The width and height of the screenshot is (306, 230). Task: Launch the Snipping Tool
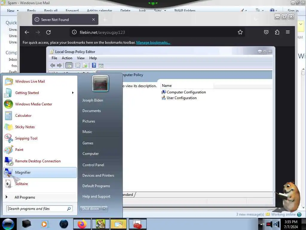pyautogui.click(x=40, y=138)
